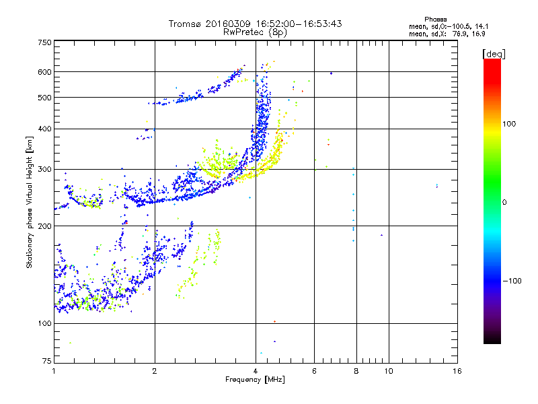The height and width of the screenshot is (404, 538).
Task: Click the '[deg]' colorbar unit label
Action: tap(494, 54)
